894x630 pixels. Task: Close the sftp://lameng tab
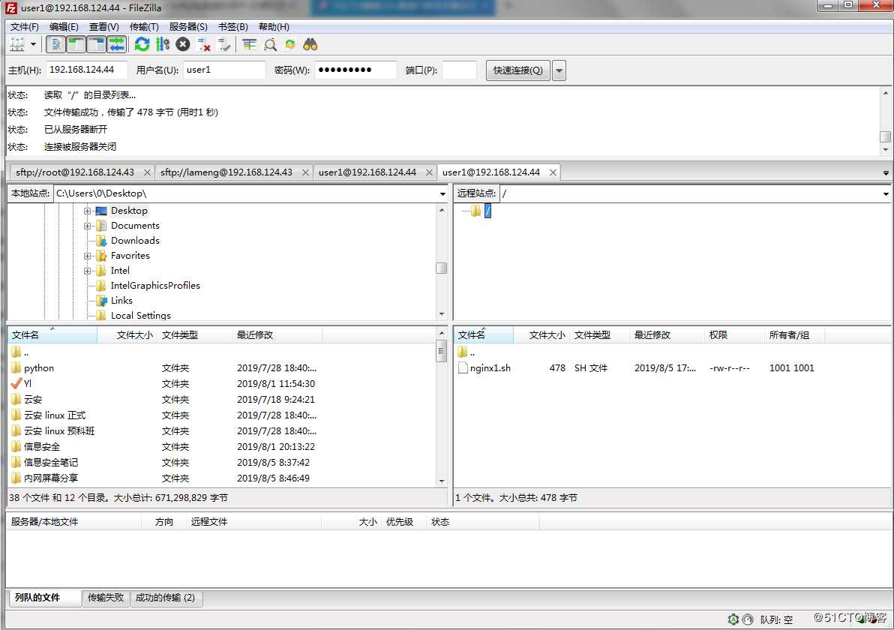pyautogui.click(x=305, y=172)
